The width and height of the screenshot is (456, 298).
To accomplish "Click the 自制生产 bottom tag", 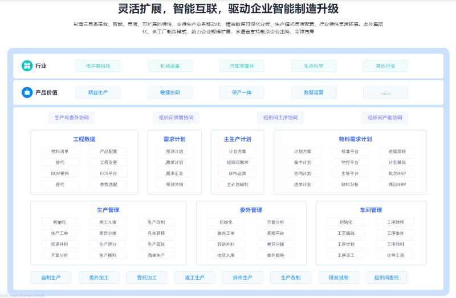I will coord(51,278).
